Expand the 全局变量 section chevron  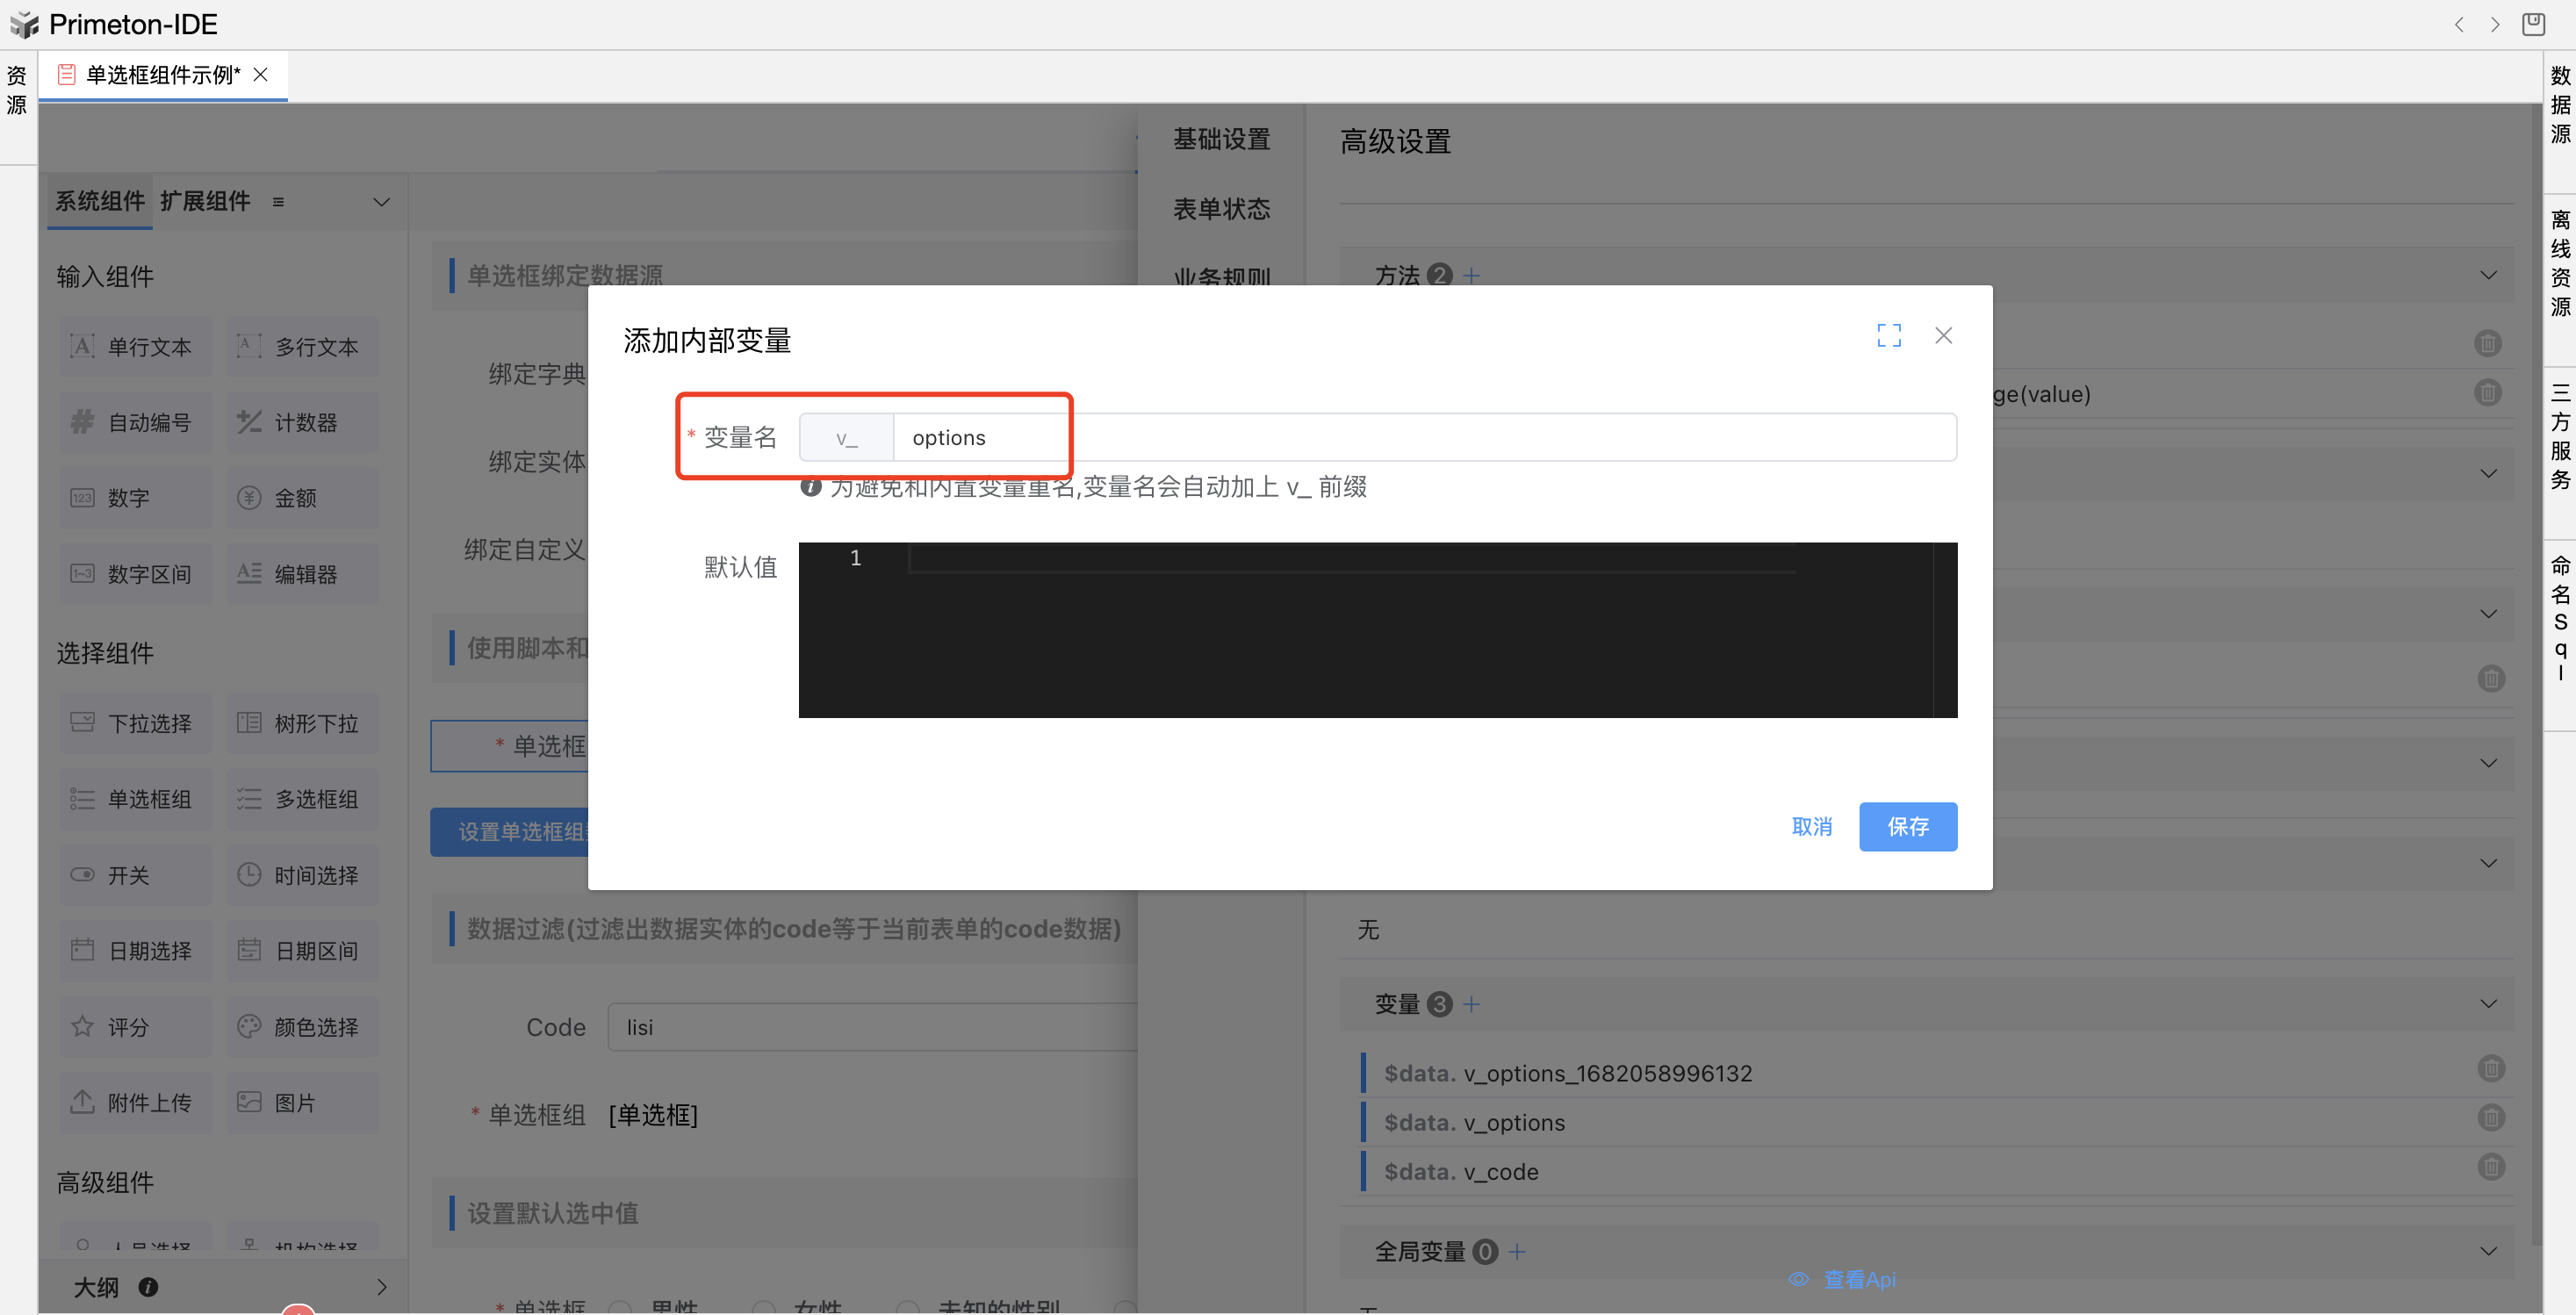[x=2488, y=1251]
